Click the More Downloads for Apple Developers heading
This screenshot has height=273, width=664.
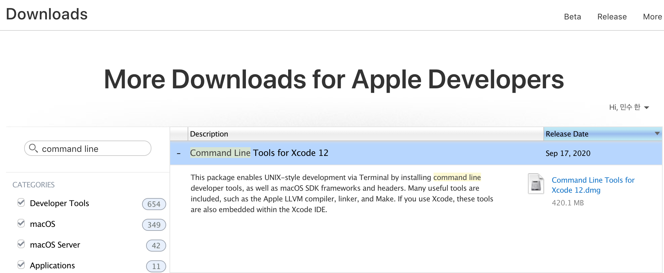coord(334,80)
